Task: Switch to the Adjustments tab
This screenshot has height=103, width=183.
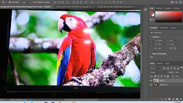Action: (164, 28)
